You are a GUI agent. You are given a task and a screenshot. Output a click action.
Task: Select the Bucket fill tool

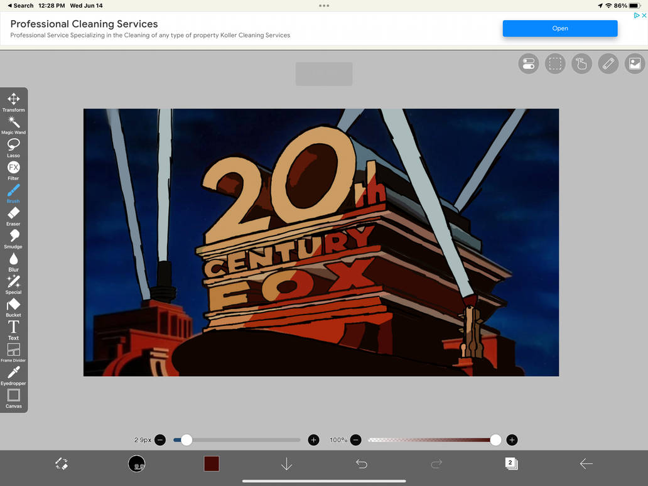tap(13, 308)
